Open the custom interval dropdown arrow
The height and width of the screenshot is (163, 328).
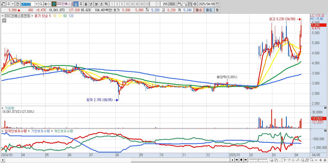pyautogui.click(x=158, y=4)
